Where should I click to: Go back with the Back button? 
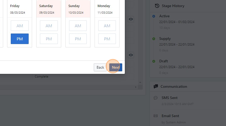tap(100, 67)
